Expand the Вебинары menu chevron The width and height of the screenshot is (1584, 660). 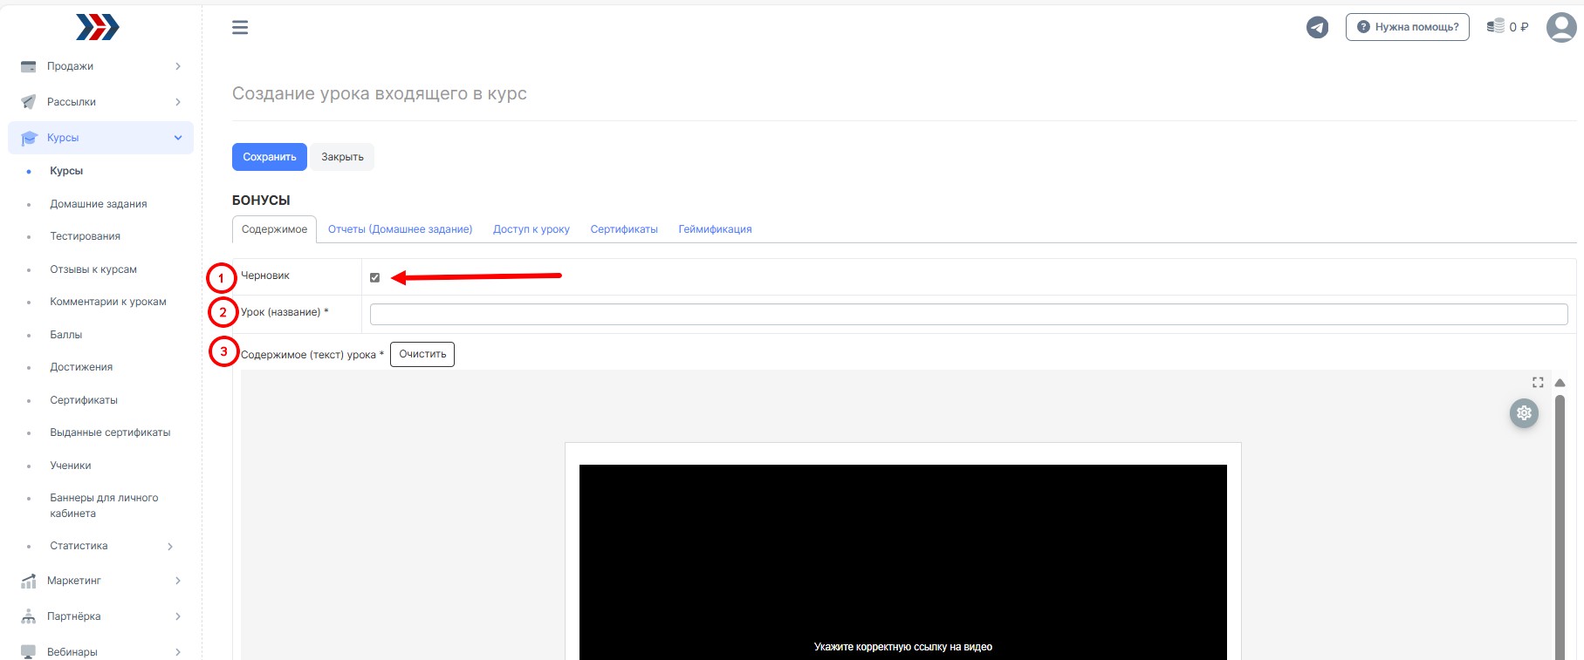click(178, 652)
